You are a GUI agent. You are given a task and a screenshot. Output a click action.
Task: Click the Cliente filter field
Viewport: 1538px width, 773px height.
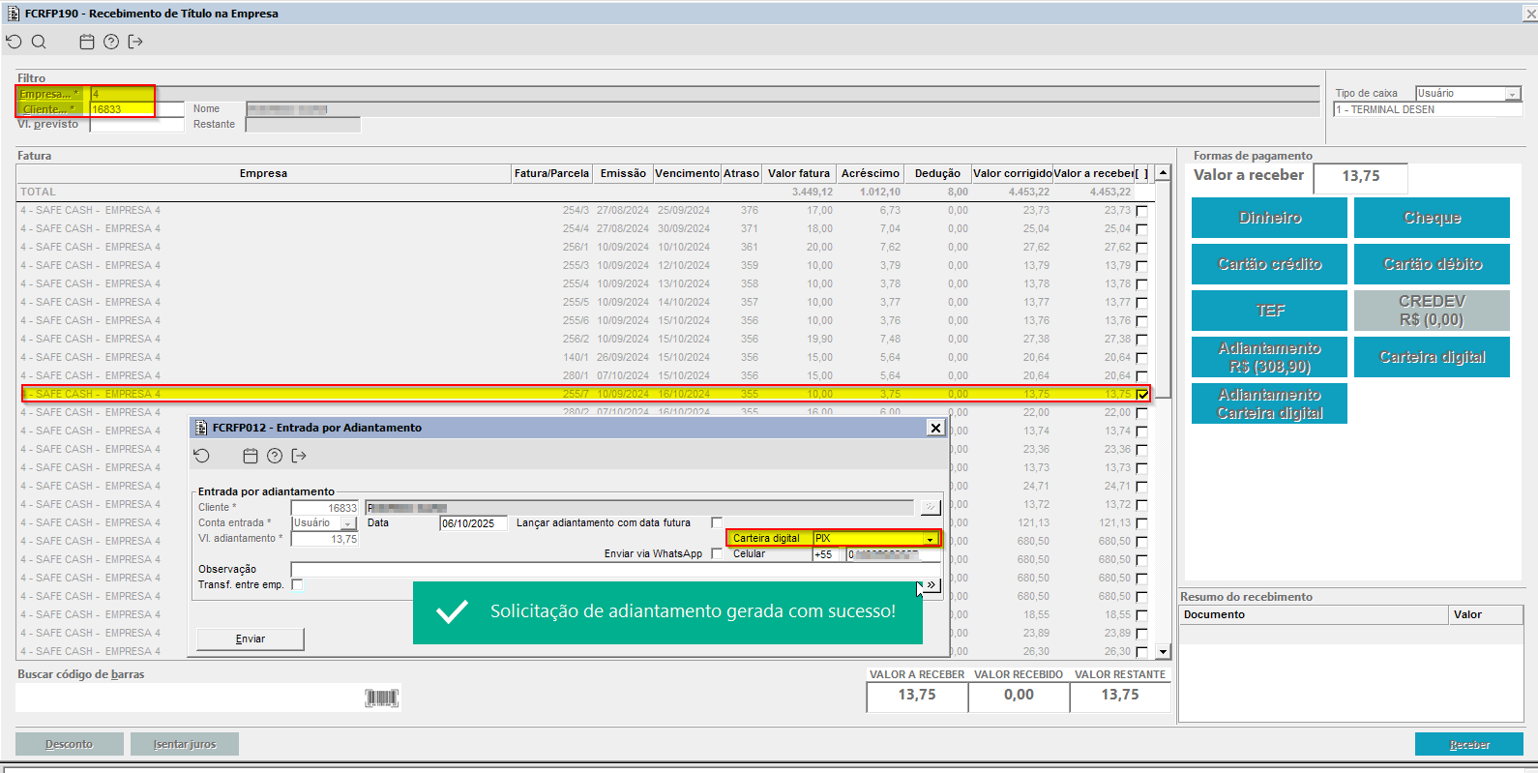(x=136, y=109)
